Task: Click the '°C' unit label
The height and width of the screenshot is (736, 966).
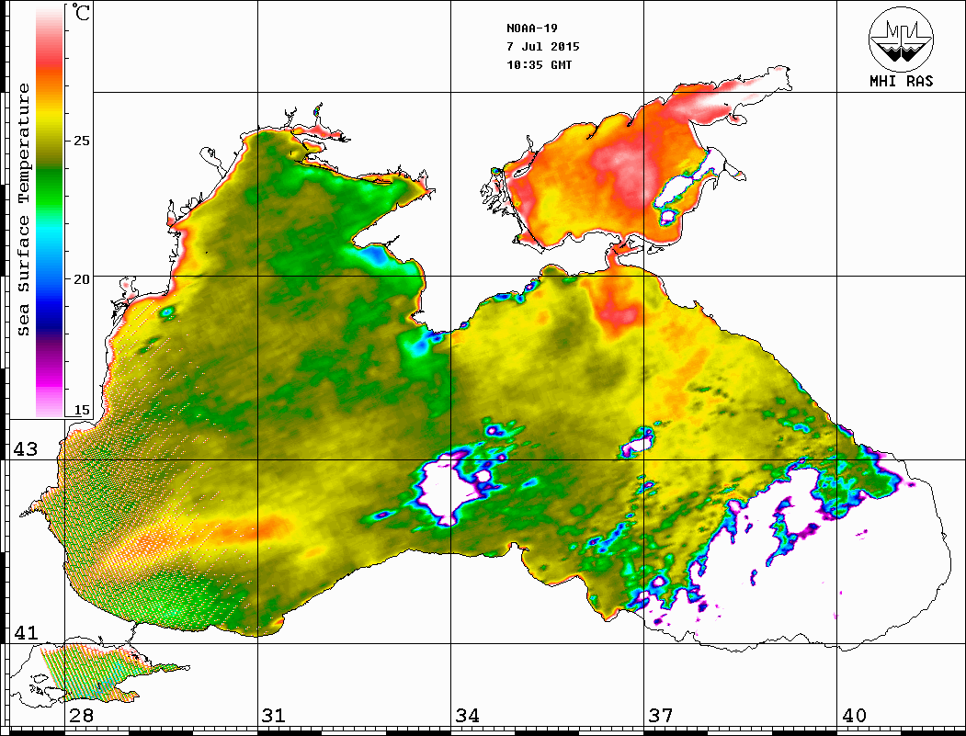Action: point(80,12)
